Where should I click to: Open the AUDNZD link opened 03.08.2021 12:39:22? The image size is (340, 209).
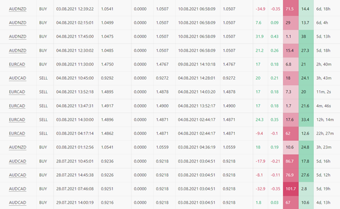(x=18, y=9)
